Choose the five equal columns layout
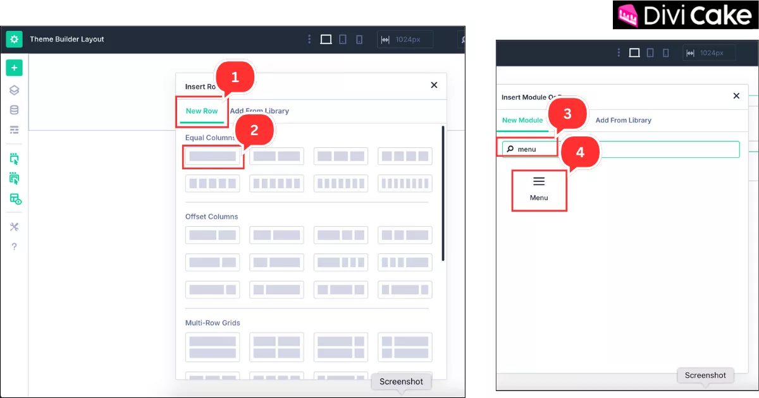Image resolution: width=759 pixels, height=398 pixels. pyautogui.click(x=213, y=183)
